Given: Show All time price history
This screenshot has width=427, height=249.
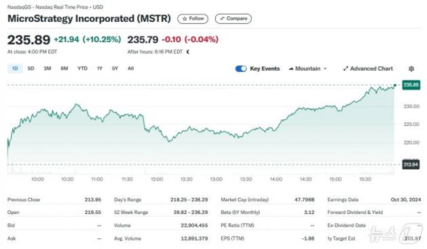Looking at the screenshot, I should [131, 69].
